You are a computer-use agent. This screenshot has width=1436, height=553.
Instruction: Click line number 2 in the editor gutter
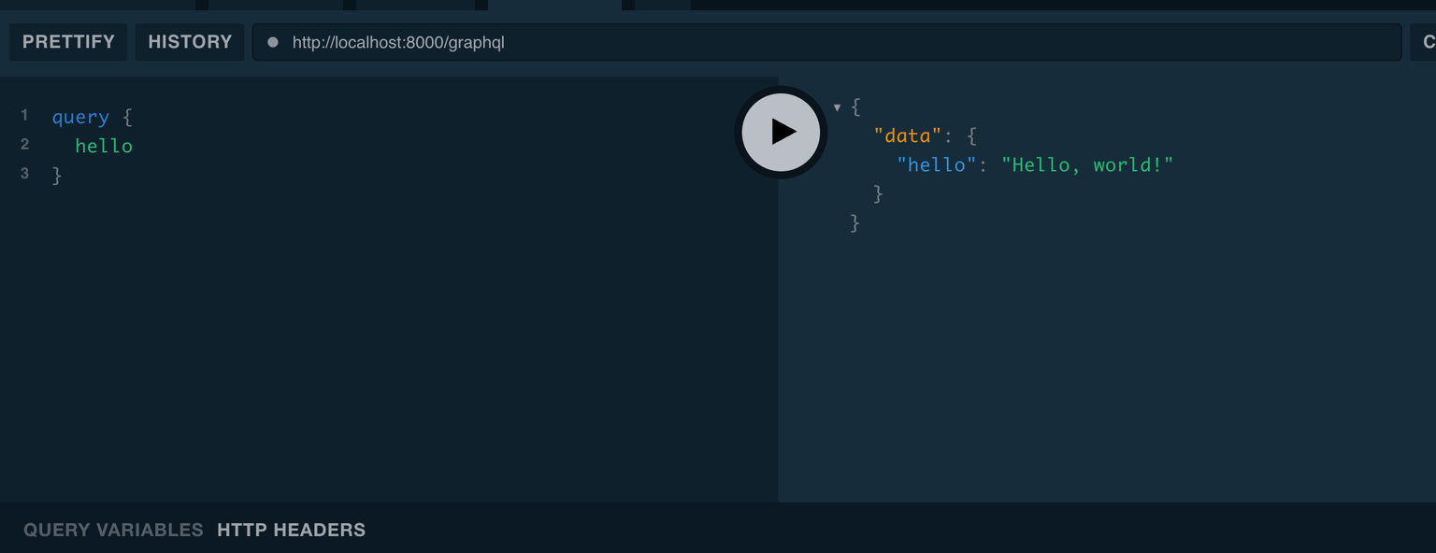(24, 146)
